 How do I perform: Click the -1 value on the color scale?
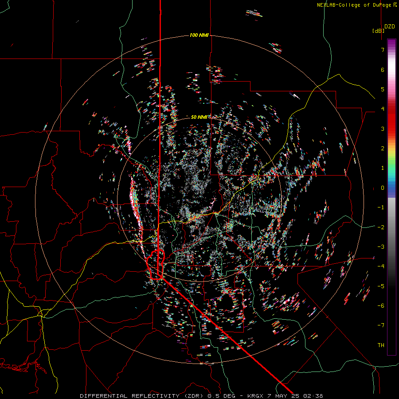pyautogui.click(x=381, y=207)
